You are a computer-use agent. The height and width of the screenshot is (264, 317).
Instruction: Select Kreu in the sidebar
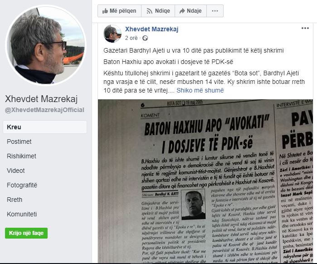click(x=45, y=127)
